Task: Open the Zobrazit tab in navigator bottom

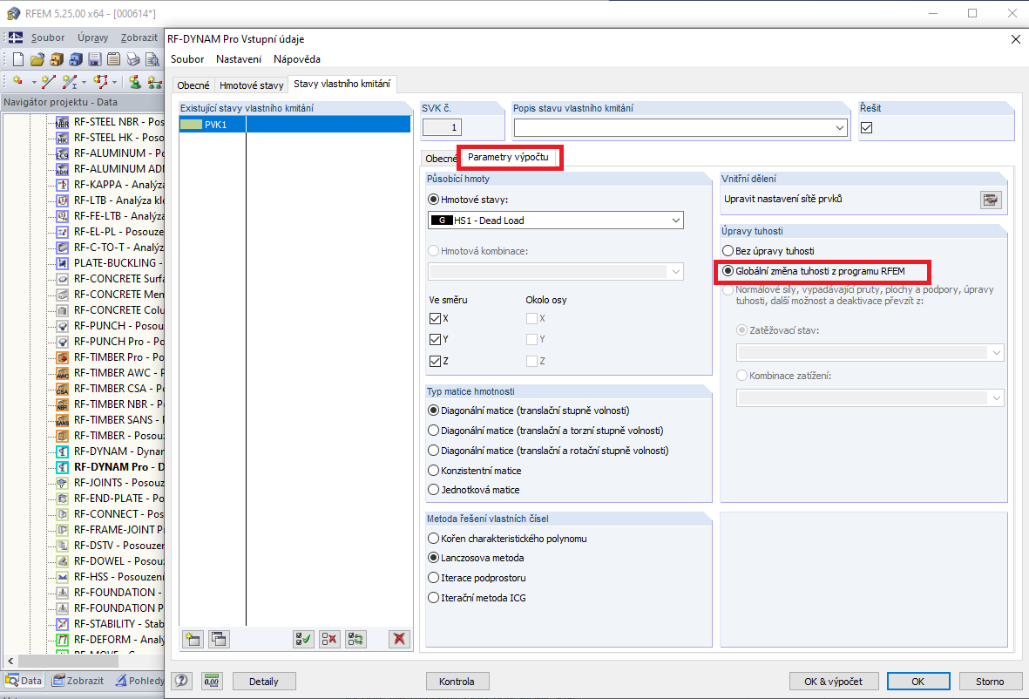Action: coord(78,681)
